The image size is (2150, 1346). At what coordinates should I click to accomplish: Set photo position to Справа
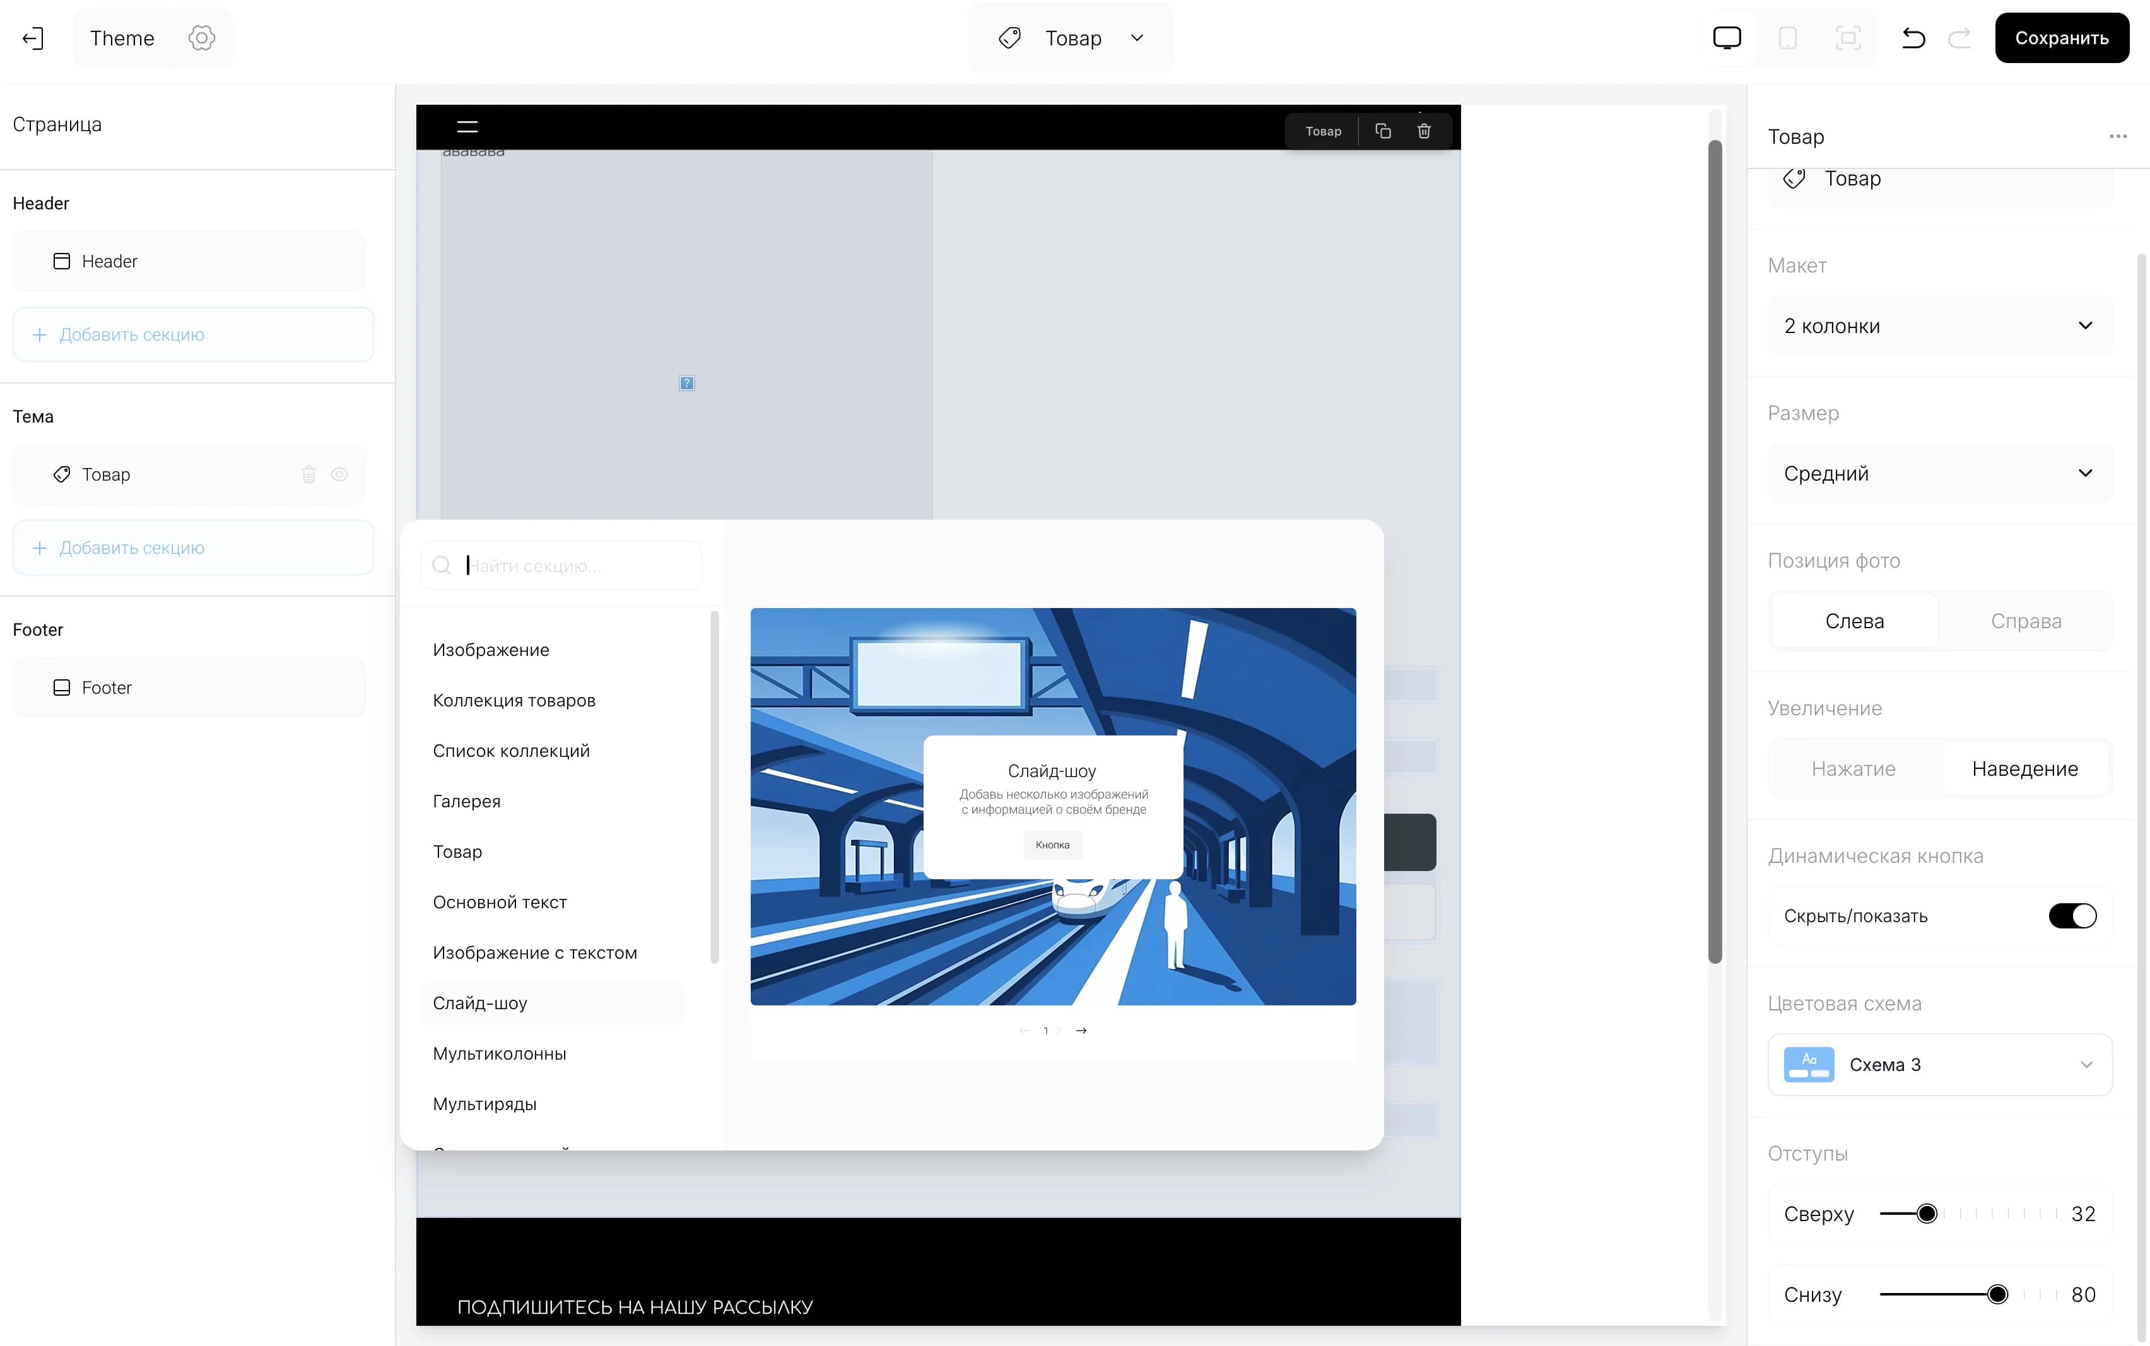(2025, 621)
